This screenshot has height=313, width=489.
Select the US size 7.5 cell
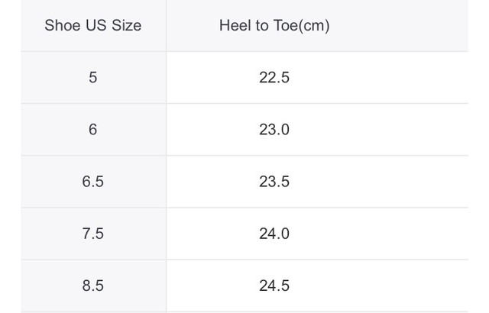pyautogui.click(x=93, y=234)
